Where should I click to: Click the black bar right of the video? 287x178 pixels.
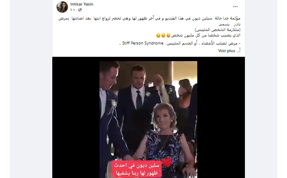coord(221,117)
